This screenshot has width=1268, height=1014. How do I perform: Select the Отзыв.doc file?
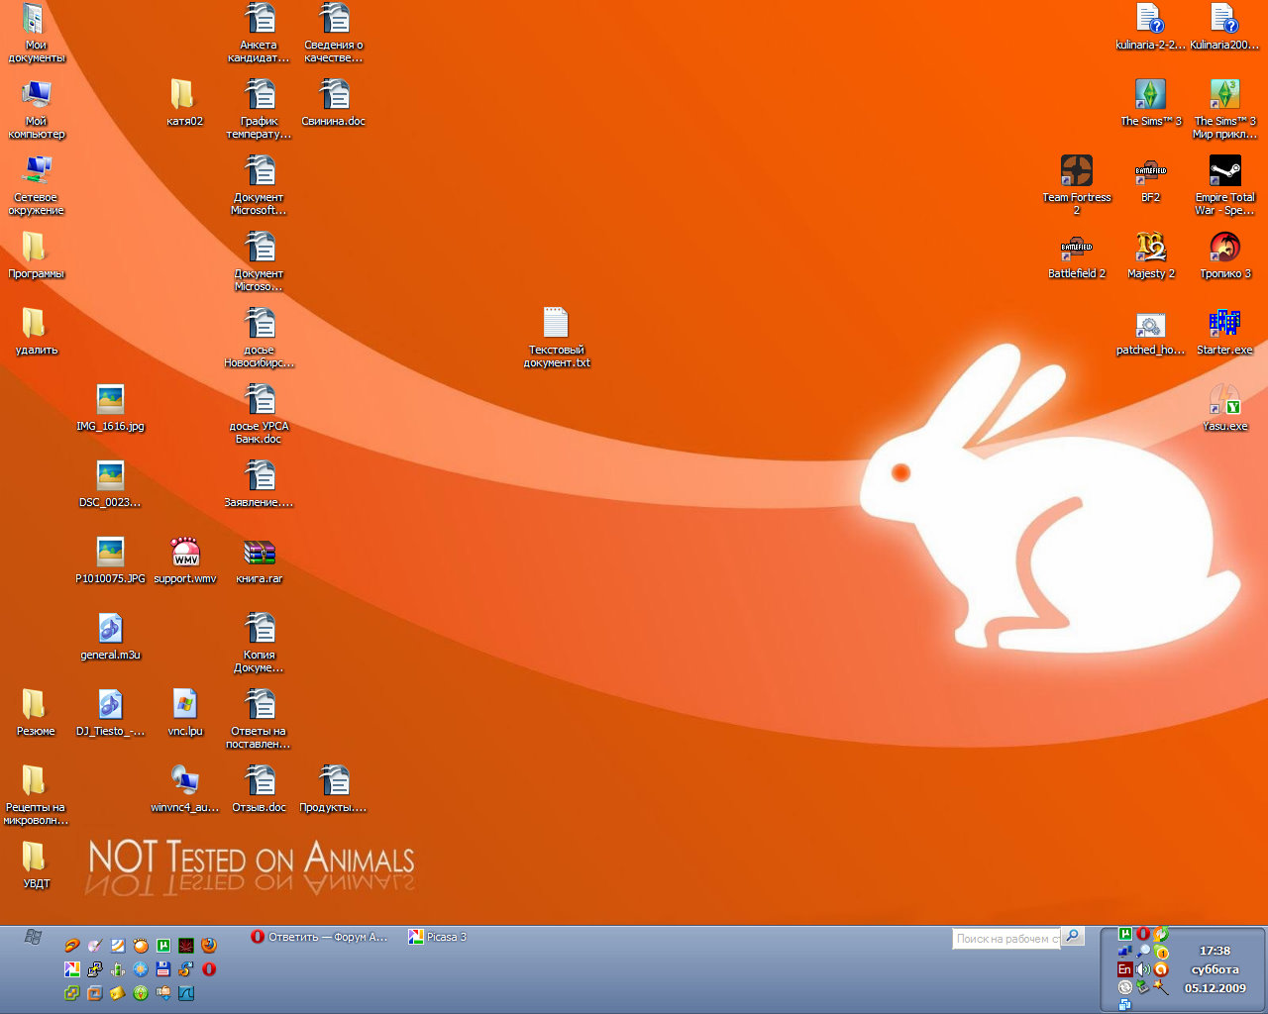click(x=259, y=787)
